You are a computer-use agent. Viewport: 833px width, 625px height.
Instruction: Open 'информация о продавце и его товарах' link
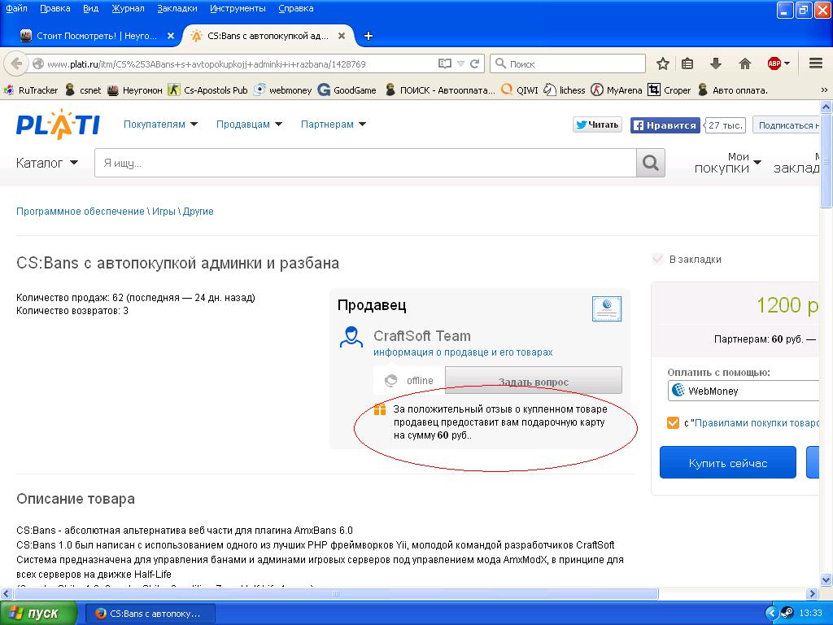pos(463,352)
